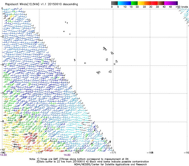Click the blue 10-15 knots legend swatch

128,3
